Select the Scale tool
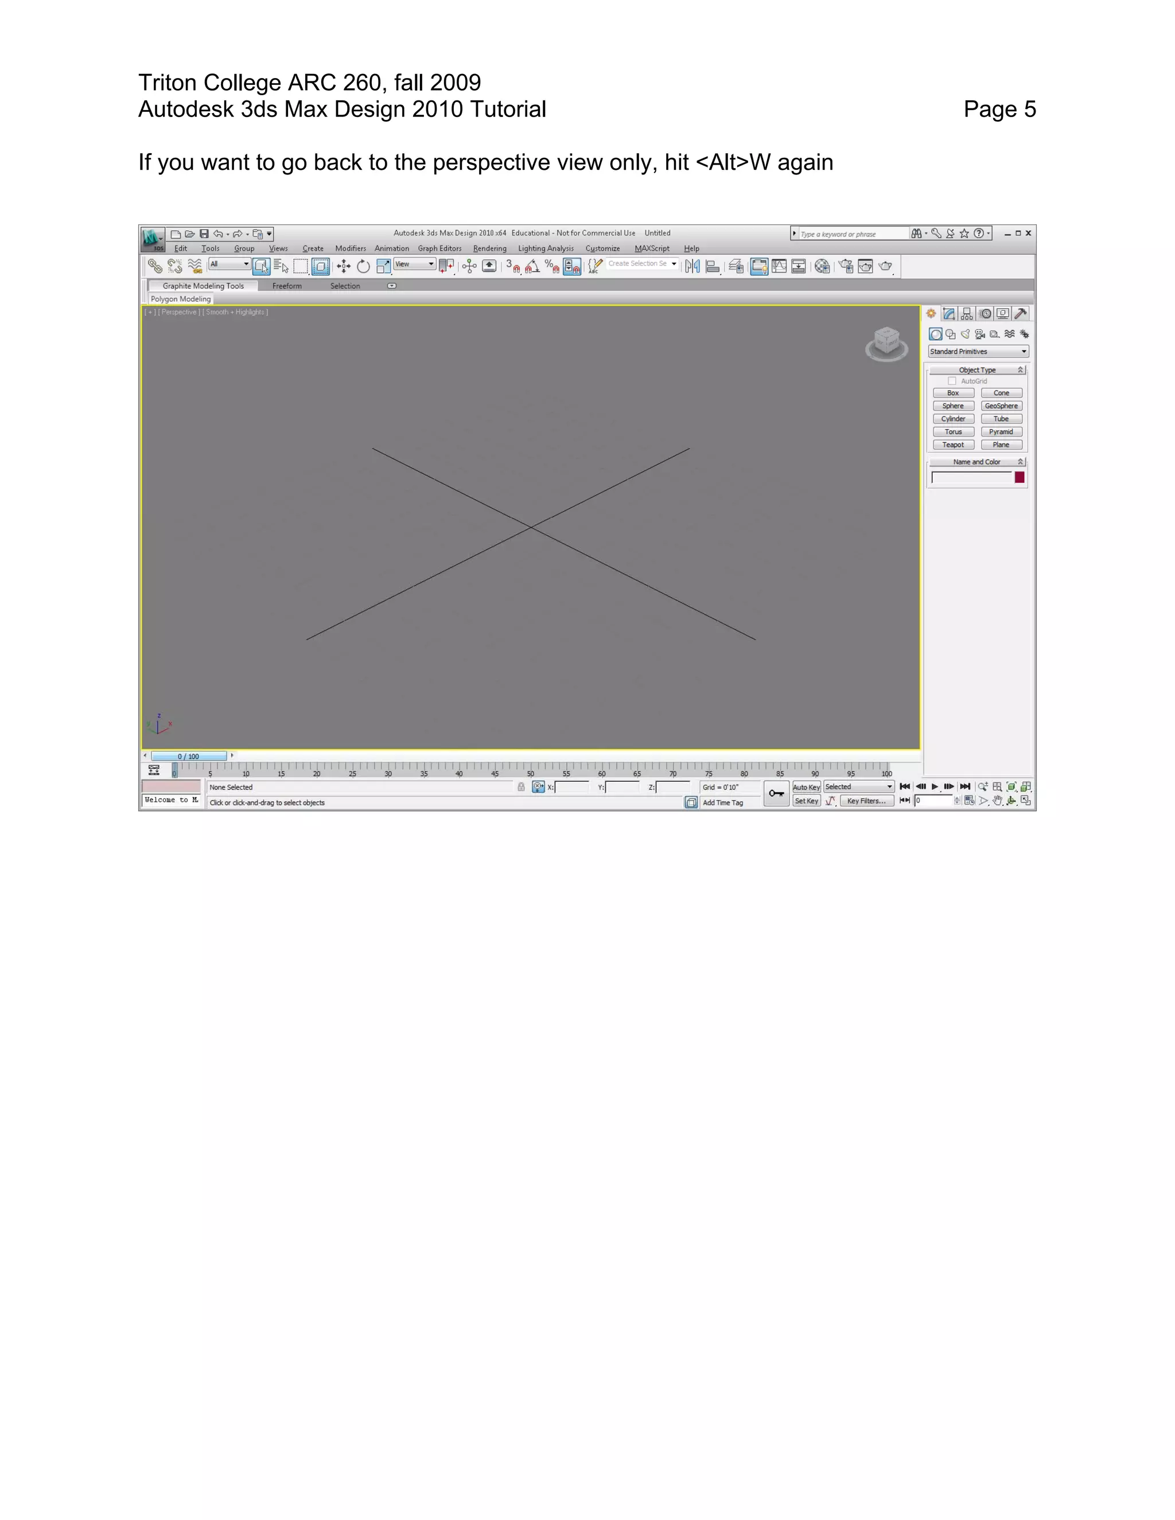Viewport: 1175px width, 1520px height. [384, 266]
